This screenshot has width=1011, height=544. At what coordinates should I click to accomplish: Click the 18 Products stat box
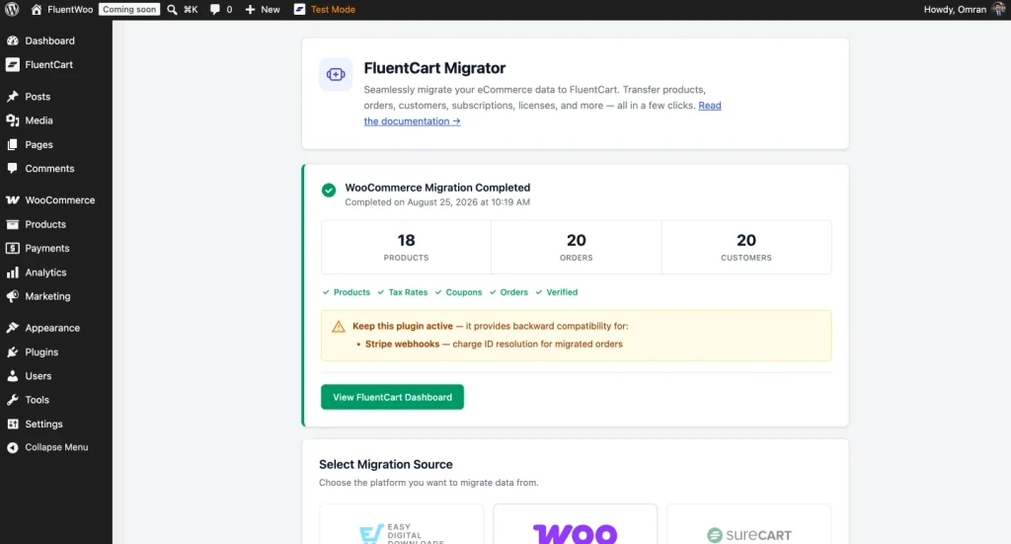pos(406,248)
